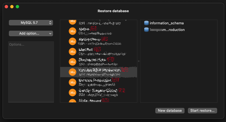Click the Start restore... button
The height and width of the screenshot is (122, 226).
202,111
